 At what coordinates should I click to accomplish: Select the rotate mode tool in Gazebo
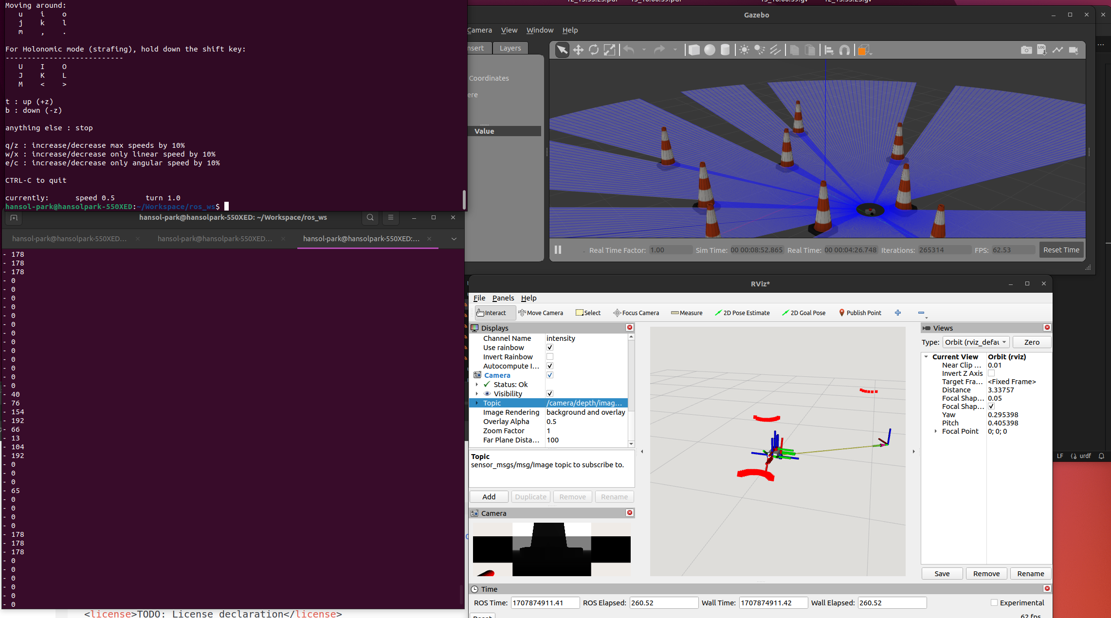click(594, 50)
